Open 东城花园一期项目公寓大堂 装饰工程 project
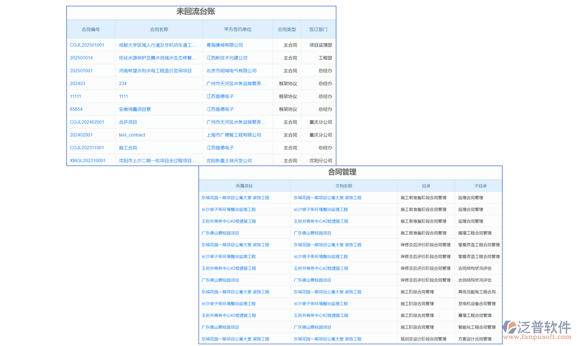Viewport: 577px width, 346px height. (233, 197)
